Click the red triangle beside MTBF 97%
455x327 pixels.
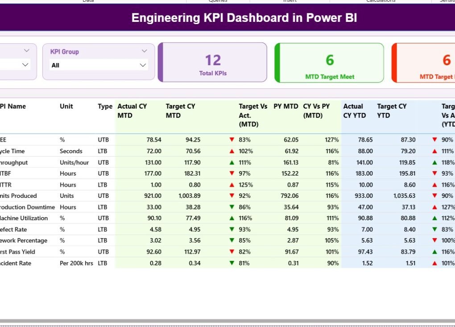pos(232,173)
